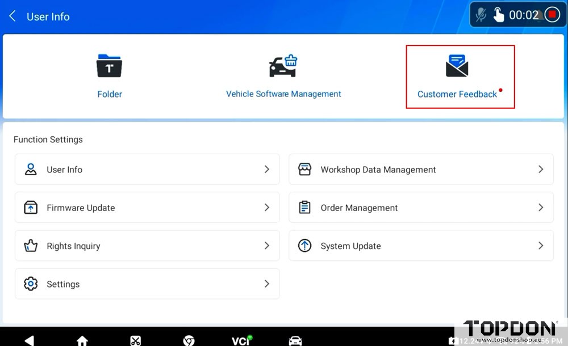Select the Rights Inquiry option
This screenshot has height=346, width=568.
147,246
